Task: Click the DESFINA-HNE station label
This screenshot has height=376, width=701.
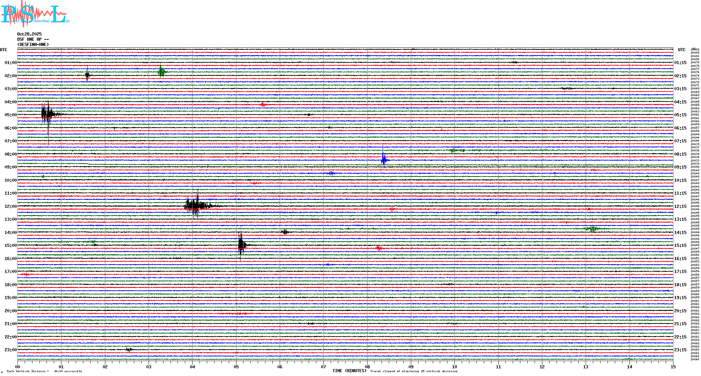Action: pyautogui.click(x=33, y=45)
